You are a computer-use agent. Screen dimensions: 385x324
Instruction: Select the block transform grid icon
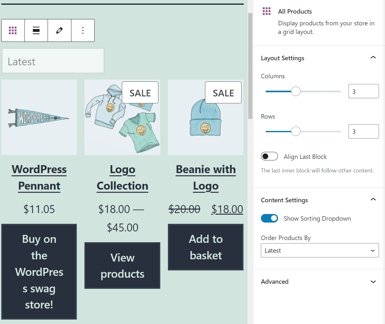(13, 30)
